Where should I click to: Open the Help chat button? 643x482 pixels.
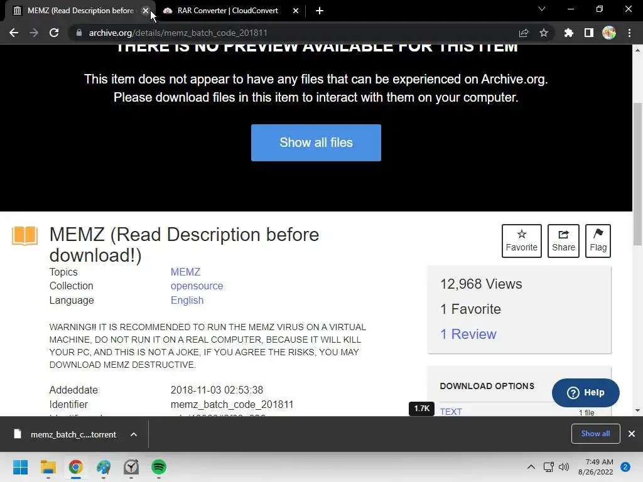click(x=586, y=393)
